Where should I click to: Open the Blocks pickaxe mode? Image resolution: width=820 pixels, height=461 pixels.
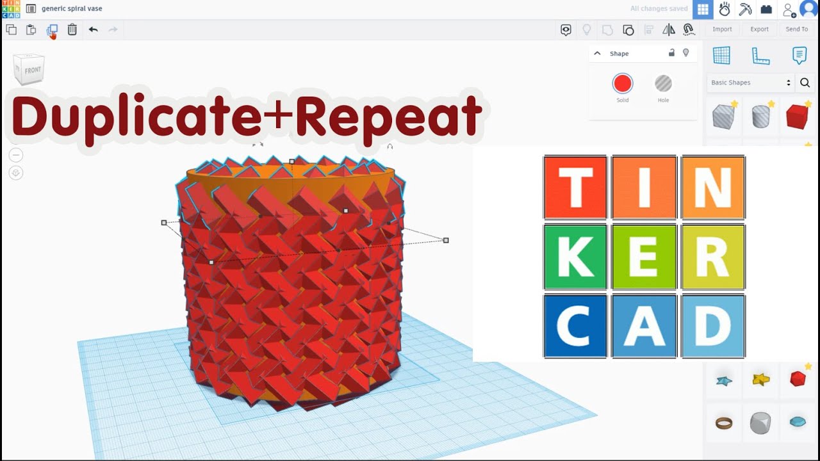click(x=745, y=9)
